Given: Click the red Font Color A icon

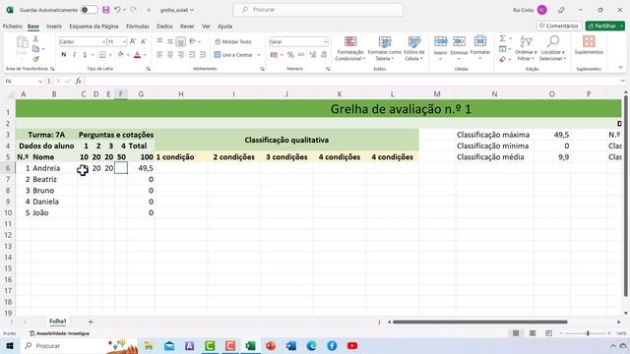Looking at the screenshot, I should pos(137,55).
